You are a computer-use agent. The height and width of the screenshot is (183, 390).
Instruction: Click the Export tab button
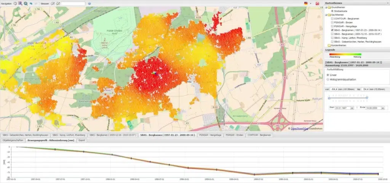pos(82,140)
